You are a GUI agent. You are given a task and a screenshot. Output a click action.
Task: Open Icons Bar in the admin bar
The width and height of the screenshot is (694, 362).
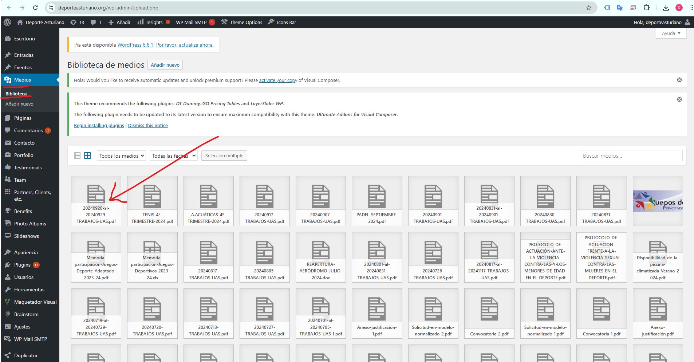tap(282, 22)
